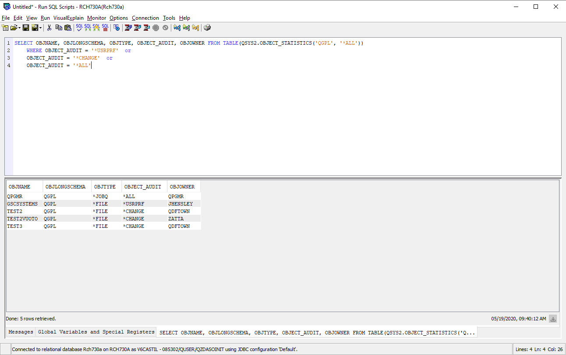Click the SQL icon with blue checkmark

(79, 28)
